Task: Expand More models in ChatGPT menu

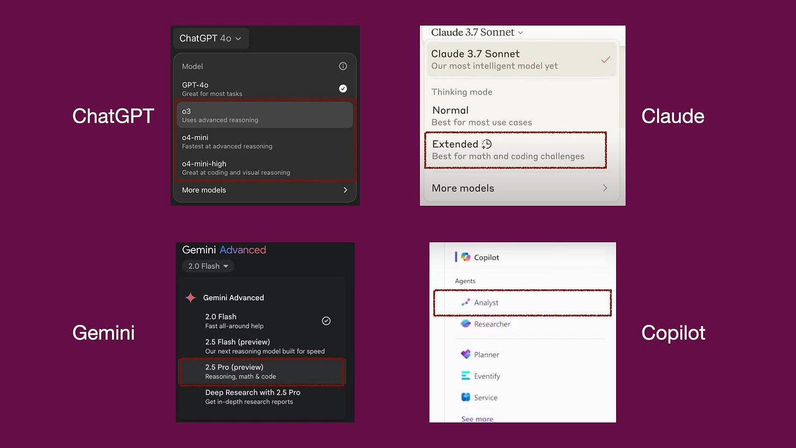Action: pos(265,190)
